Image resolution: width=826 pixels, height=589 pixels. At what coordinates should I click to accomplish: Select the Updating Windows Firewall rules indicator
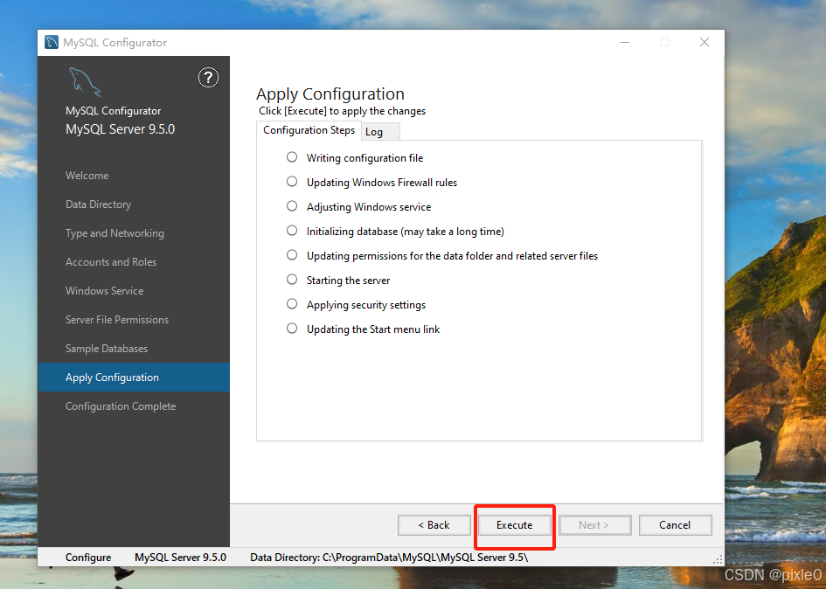(292, 182)
